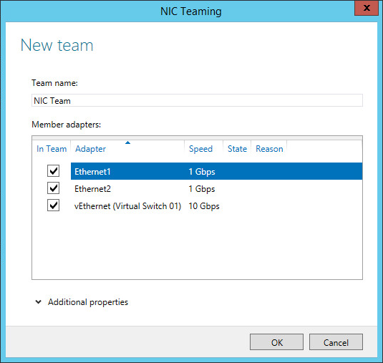Viewport: 383px width, 363px height.
Task: Select the vEthernet (Virtual Switch 01) row
Action: coord(216,206)
